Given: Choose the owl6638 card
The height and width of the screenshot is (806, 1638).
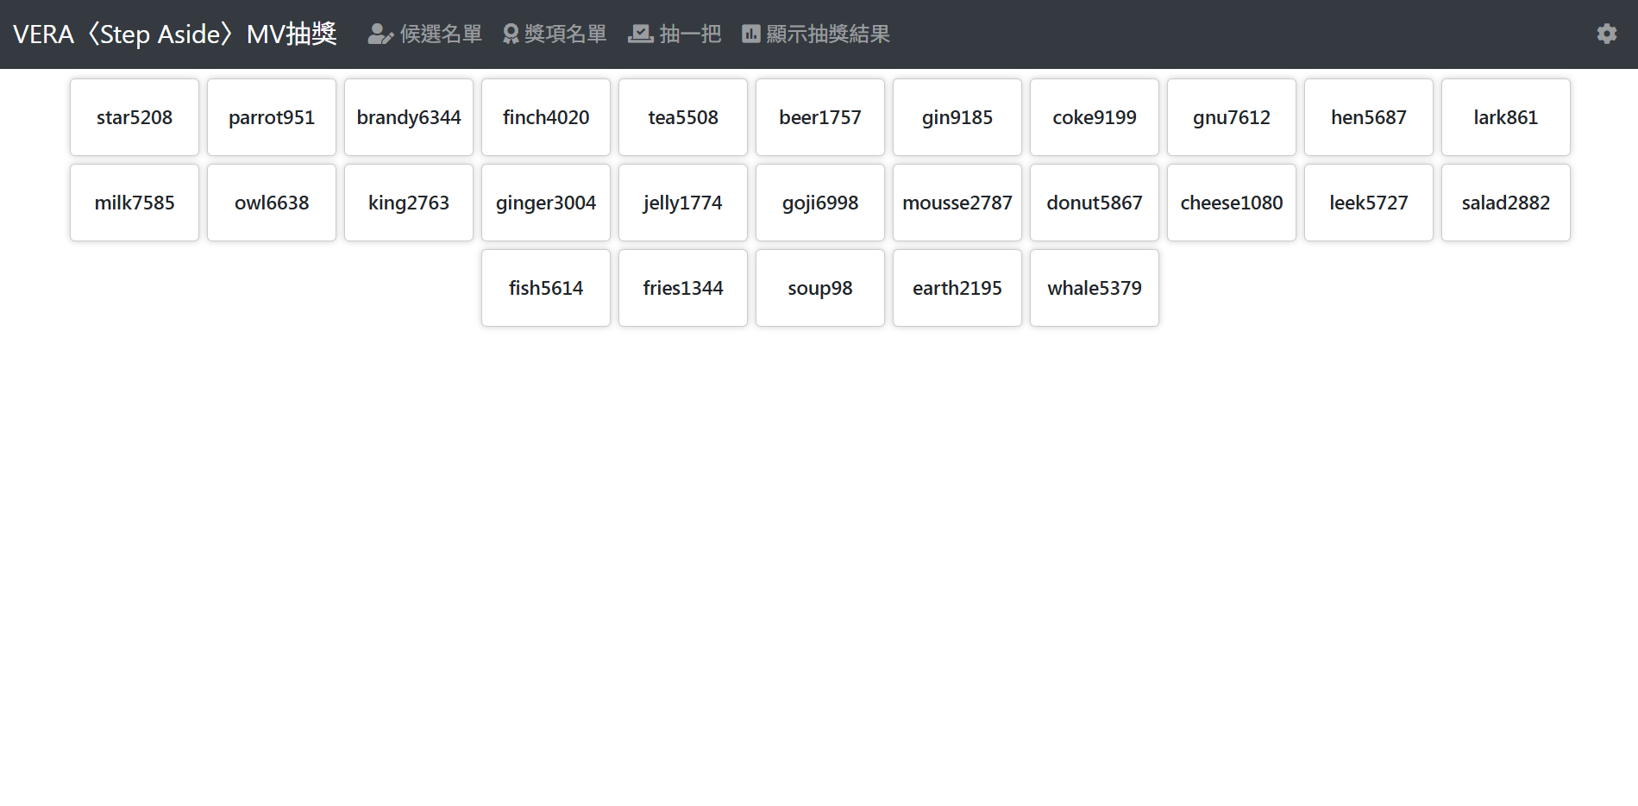Looking at the screenshot, I should [272, 203].
